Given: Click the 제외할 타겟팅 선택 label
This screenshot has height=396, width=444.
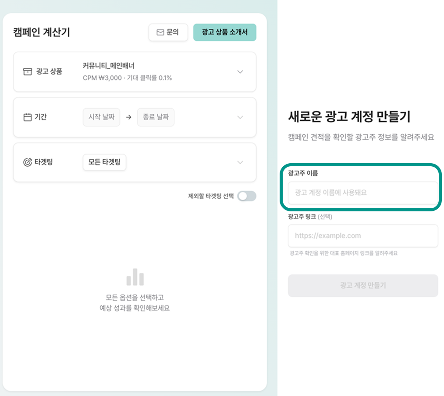Looking at the screenshot, I should coord(211,196).
